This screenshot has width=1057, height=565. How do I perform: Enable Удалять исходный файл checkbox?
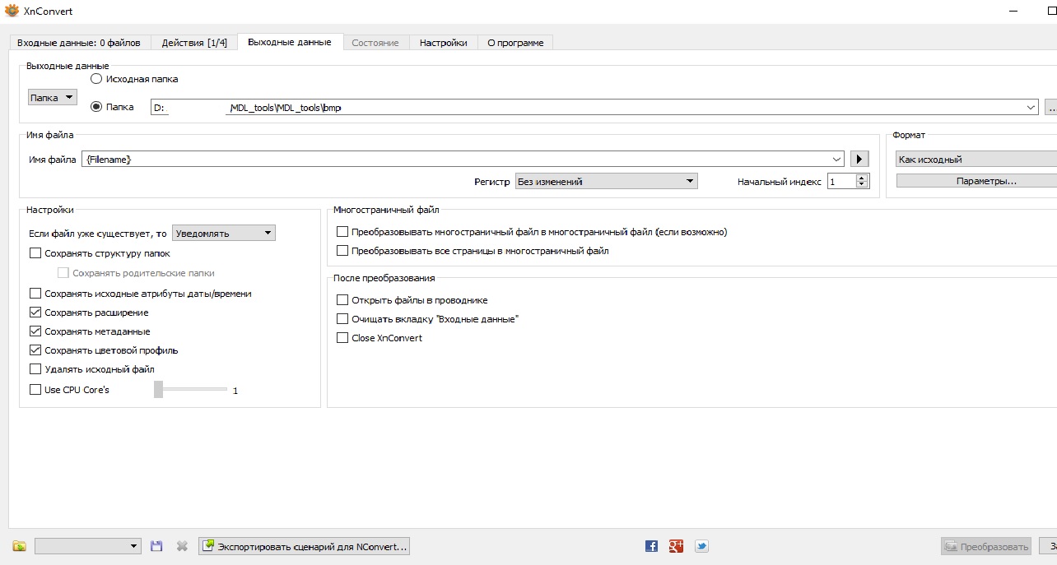coord(35,369)
